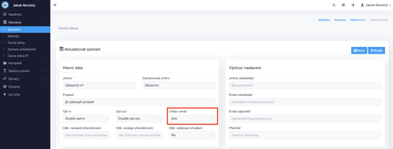
Task: Click the Rychlé odkazy text
Action: (68, 28)
